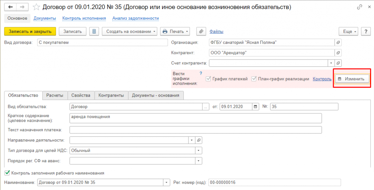The width and height of the screenshot is (374, 190).
Task: Click the Записать и закрыть button
Action: pos(30,31)
